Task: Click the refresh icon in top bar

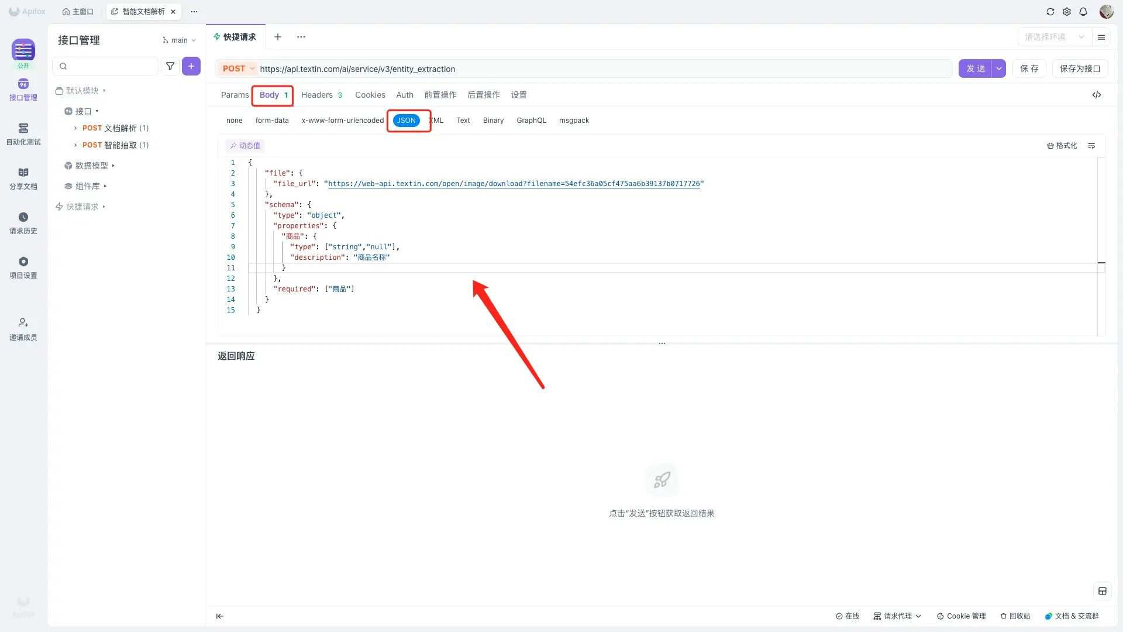Action: pos(1050,12)
